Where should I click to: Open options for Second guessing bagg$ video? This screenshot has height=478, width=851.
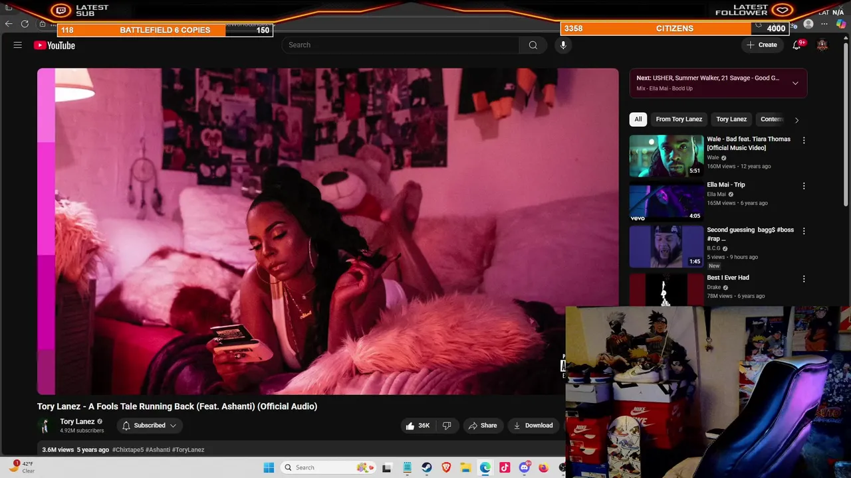[x=804, y=231]
